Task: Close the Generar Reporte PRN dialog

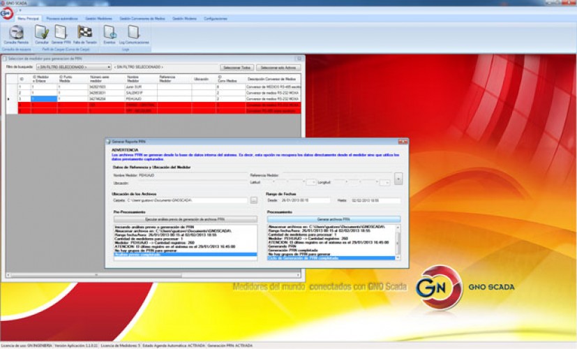Action: (x=403, y=142)
